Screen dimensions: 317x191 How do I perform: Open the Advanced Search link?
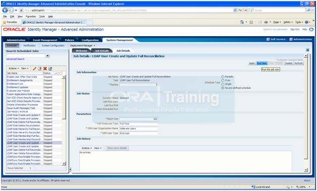[x=15, y=59]
